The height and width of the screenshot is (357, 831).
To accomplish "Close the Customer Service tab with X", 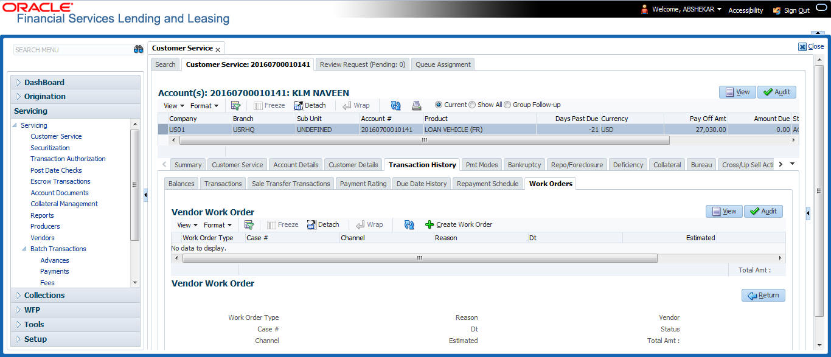I will click(x=218, y=49).
